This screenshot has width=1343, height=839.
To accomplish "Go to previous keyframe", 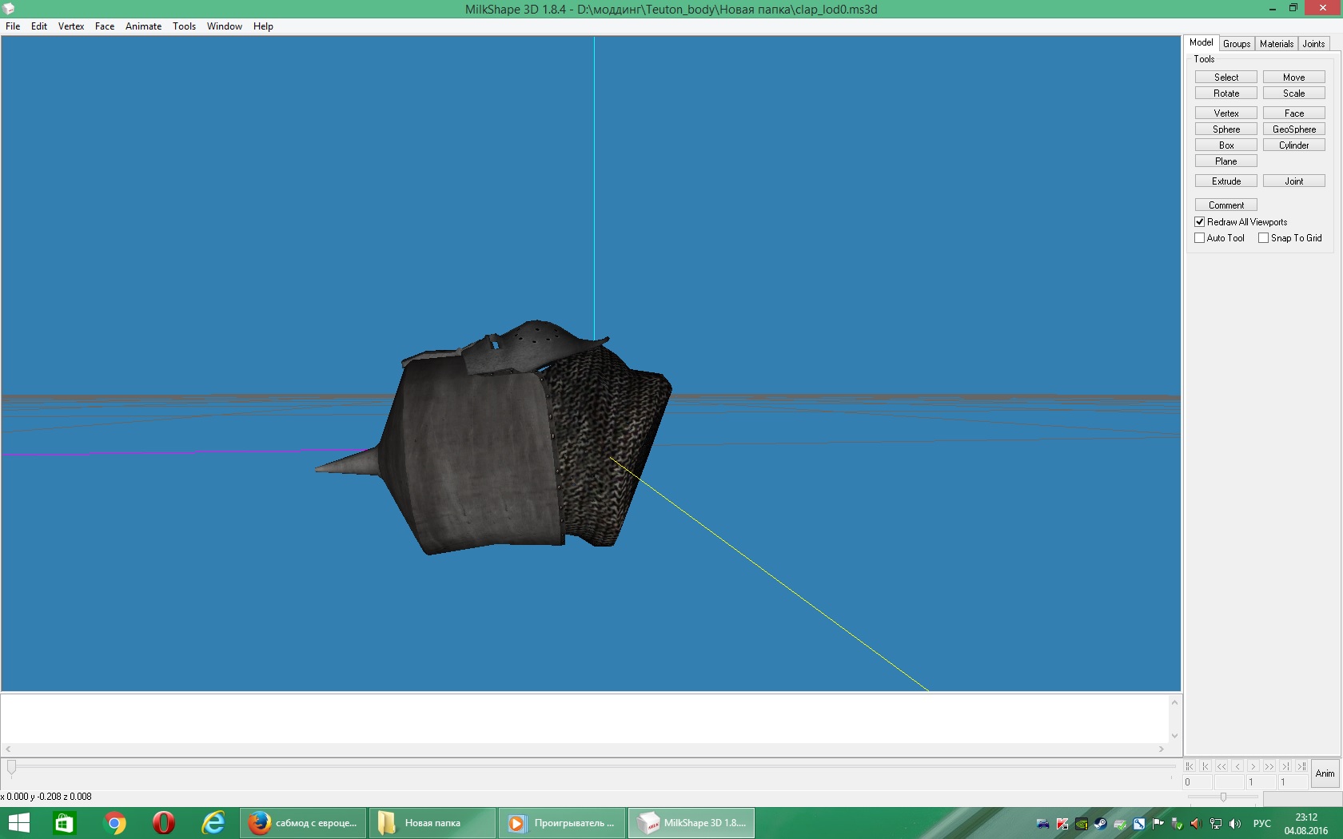I will click(x=1206, y=766).
